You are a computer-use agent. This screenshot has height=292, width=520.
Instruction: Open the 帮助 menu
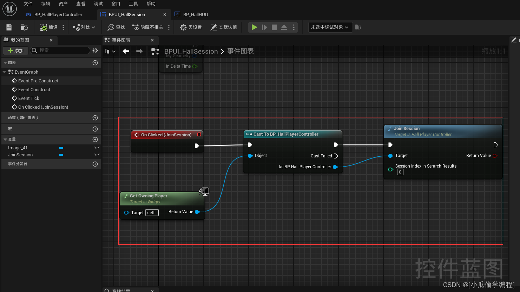click(151, 4)
